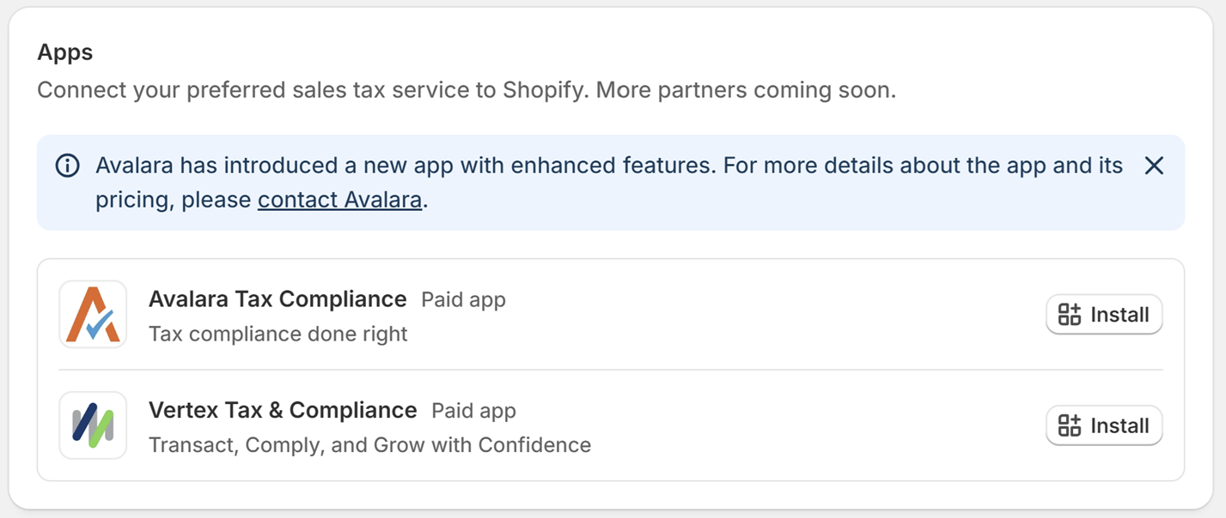The width and height of the screenshot is (1226, 518).
Task: Select the Vertex Tax & Compliance title
Action: 283,410
